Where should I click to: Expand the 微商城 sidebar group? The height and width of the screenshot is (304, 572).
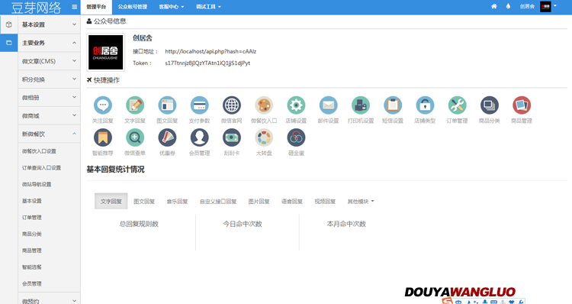[x=49, y=116]
